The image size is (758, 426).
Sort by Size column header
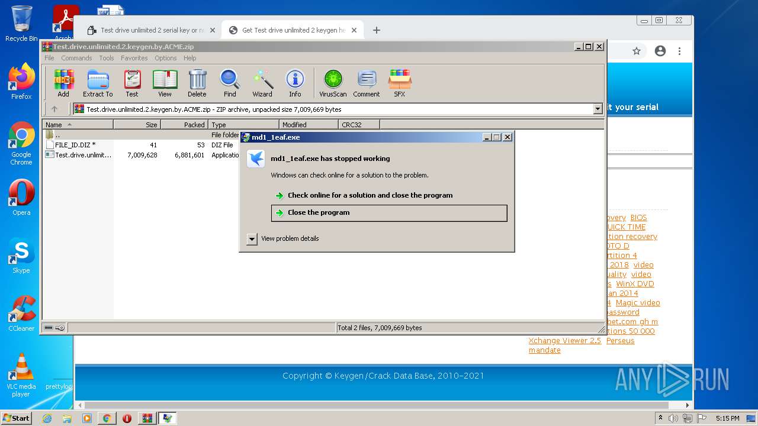[137, 124]
